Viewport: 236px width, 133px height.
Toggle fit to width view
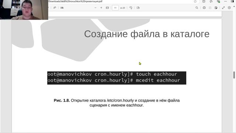pyautogui.click(x=107, y=8)
